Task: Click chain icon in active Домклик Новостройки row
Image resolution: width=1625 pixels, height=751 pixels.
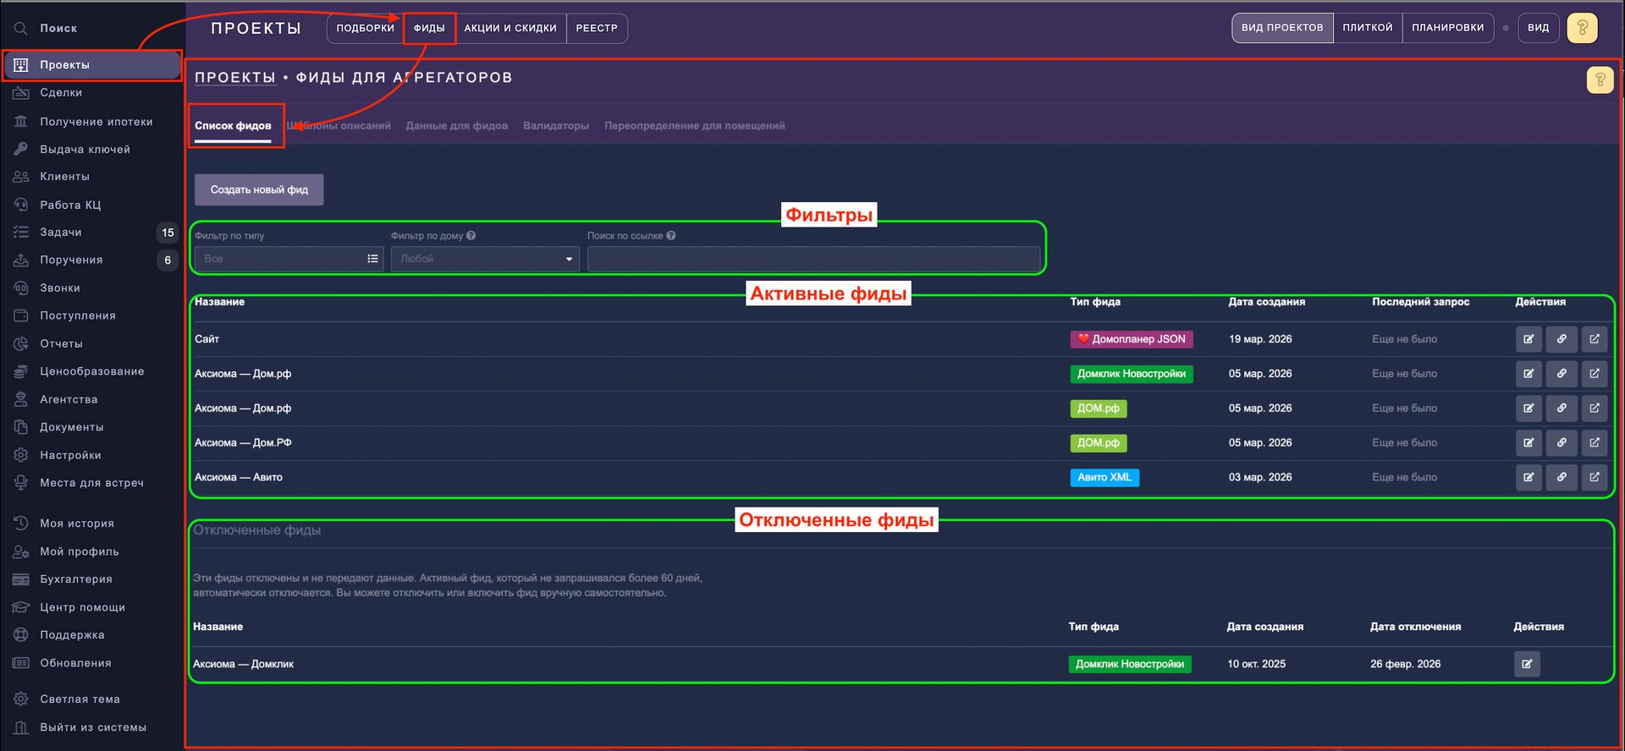Action: click(1562, 374)
